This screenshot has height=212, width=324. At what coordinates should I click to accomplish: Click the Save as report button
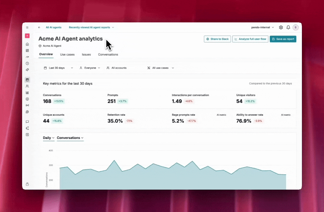283,39
